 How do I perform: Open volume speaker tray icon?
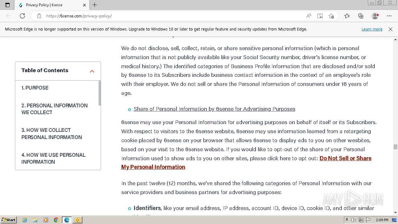pyautogui.click(x=354, y=220)
